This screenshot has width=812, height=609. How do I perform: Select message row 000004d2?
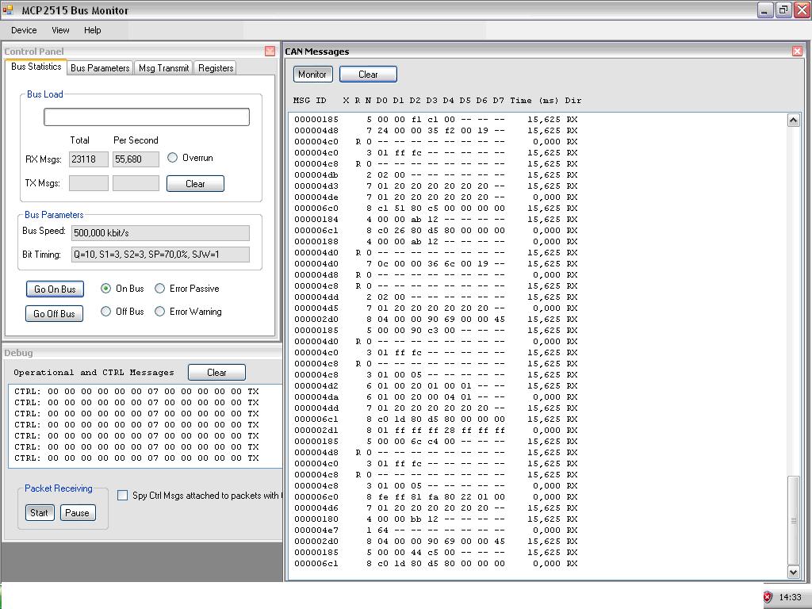[x=436, y=386]
